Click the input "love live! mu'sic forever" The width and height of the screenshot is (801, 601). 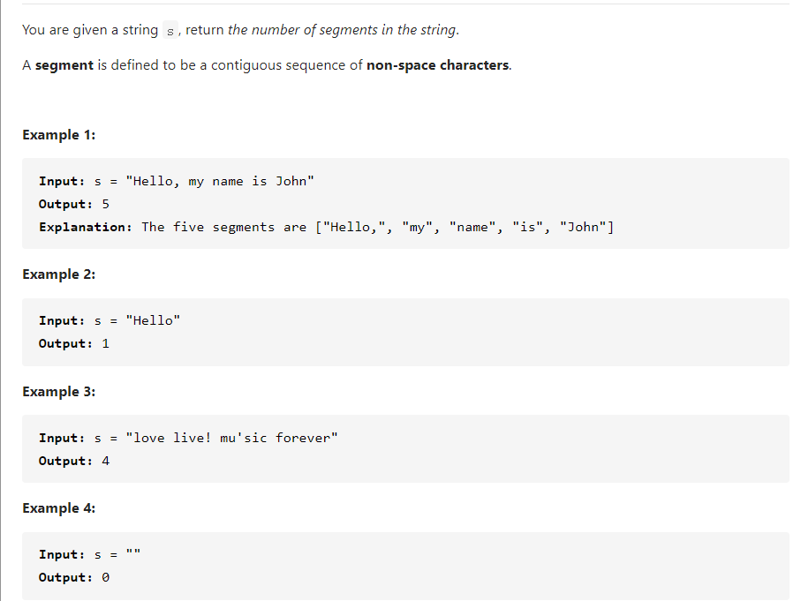pyautogui.click(x=231, y=438)
